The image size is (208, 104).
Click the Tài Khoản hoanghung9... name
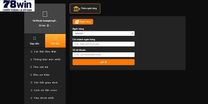click(x=45, y=21)
